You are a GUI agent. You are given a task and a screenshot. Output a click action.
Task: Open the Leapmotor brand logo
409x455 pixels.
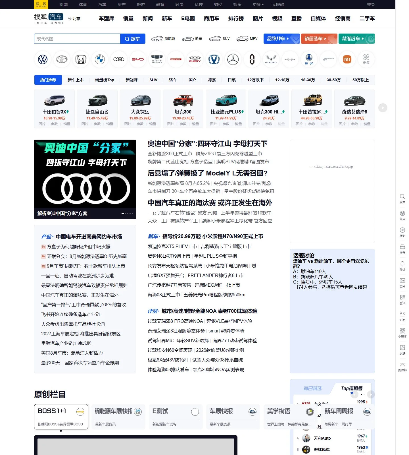(x=328, y=59)
